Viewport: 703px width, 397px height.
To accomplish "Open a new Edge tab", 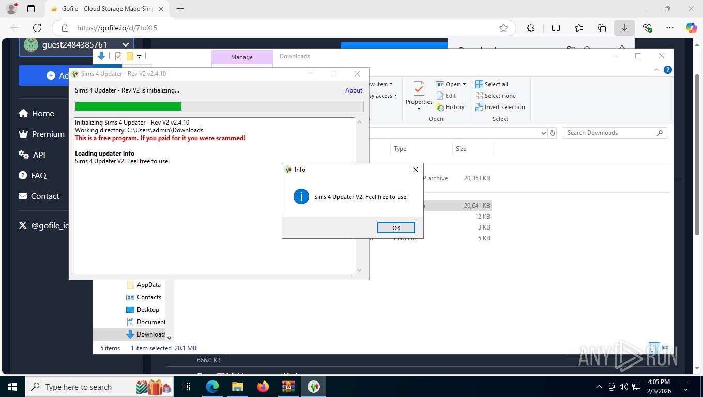I will (x=180, y=9).
